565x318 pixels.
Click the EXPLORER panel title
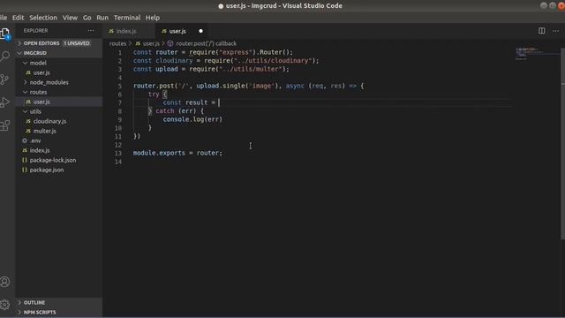(35, 31)
